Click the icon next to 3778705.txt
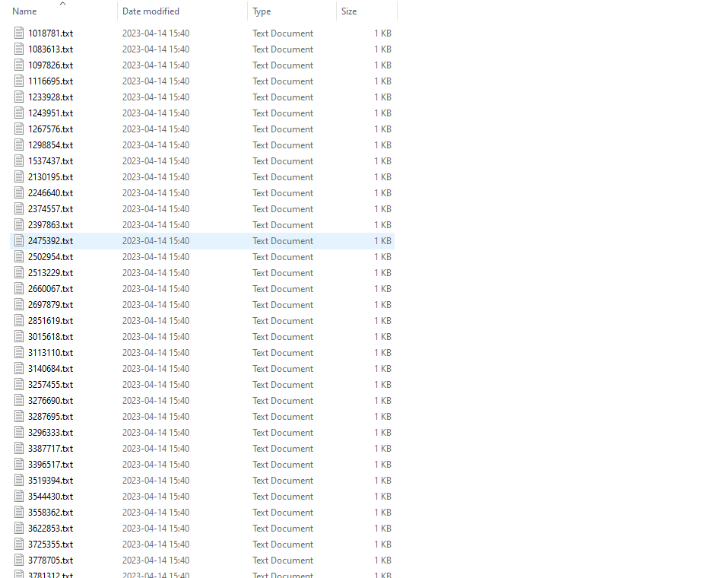Viewport: 720px width, 578px height. click(x=20, y=561)
